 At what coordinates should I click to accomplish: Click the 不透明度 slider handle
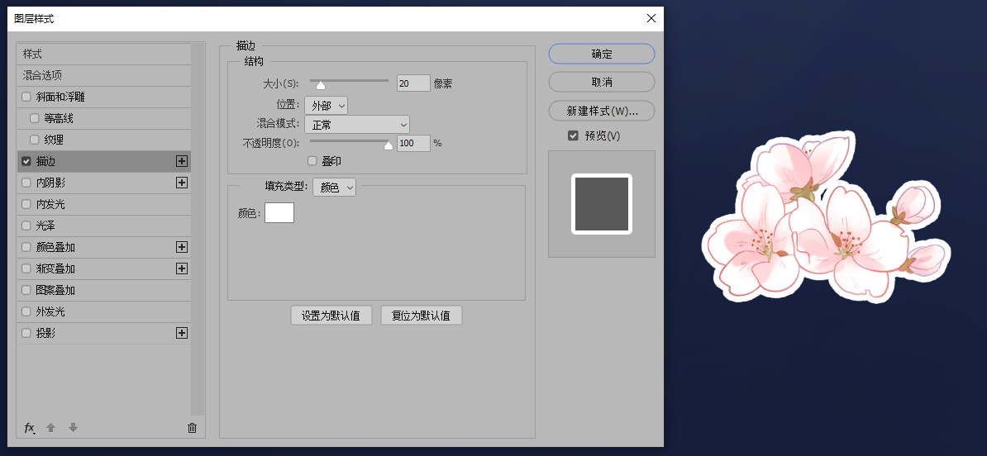389,145
